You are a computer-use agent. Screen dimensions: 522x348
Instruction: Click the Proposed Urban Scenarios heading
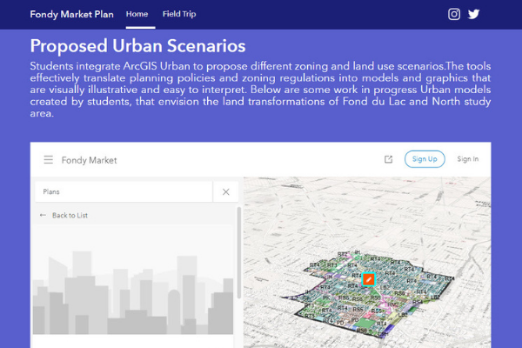(137, 45)
